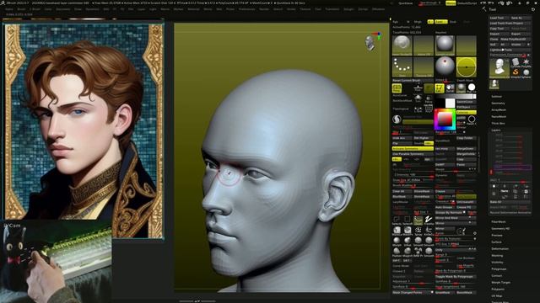Screen dimensions: 540x303
Task: Open the Transform menu
Action: pos(332,9)
